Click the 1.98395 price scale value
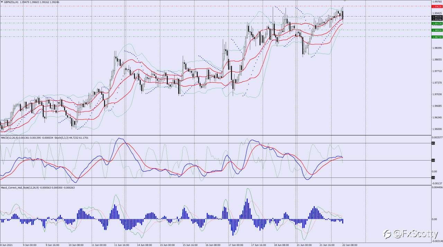Viewport: 443px width, 247px height. 437,48
